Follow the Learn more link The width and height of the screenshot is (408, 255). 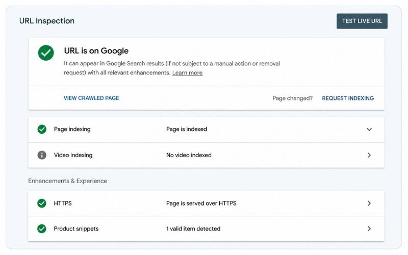click(x=187, y=73)
